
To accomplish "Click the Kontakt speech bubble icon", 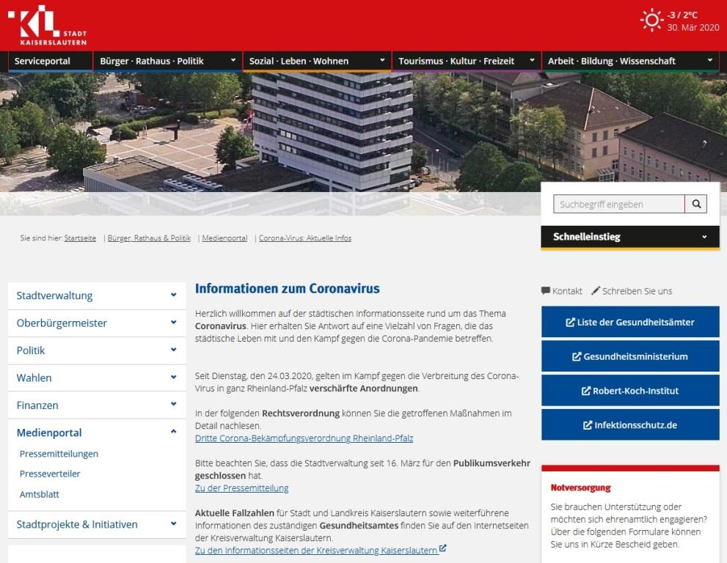I will pyautogui.click(x=545, y=291).
